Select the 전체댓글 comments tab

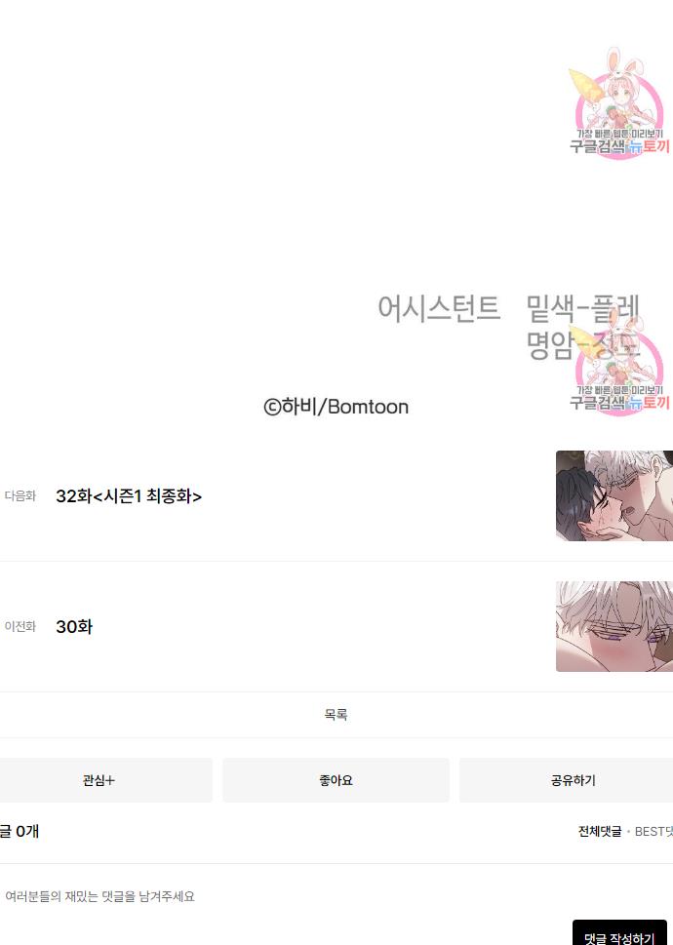tap(600, 832)
